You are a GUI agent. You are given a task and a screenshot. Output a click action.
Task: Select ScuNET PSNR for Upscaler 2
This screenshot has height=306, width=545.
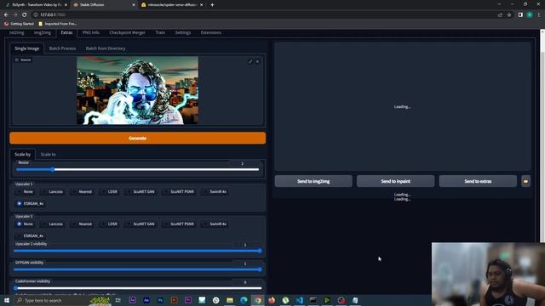tap(179, 224)
